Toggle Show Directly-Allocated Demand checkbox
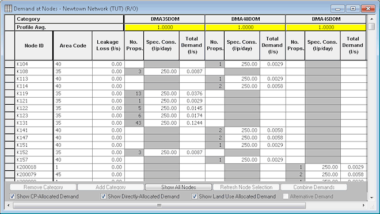Viewport: 380px width, 214px height. 103,196
